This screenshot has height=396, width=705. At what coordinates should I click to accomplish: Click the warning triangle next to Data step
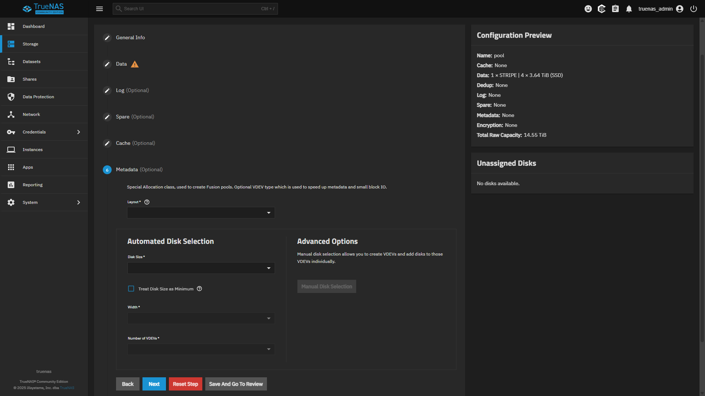point(135,64)
